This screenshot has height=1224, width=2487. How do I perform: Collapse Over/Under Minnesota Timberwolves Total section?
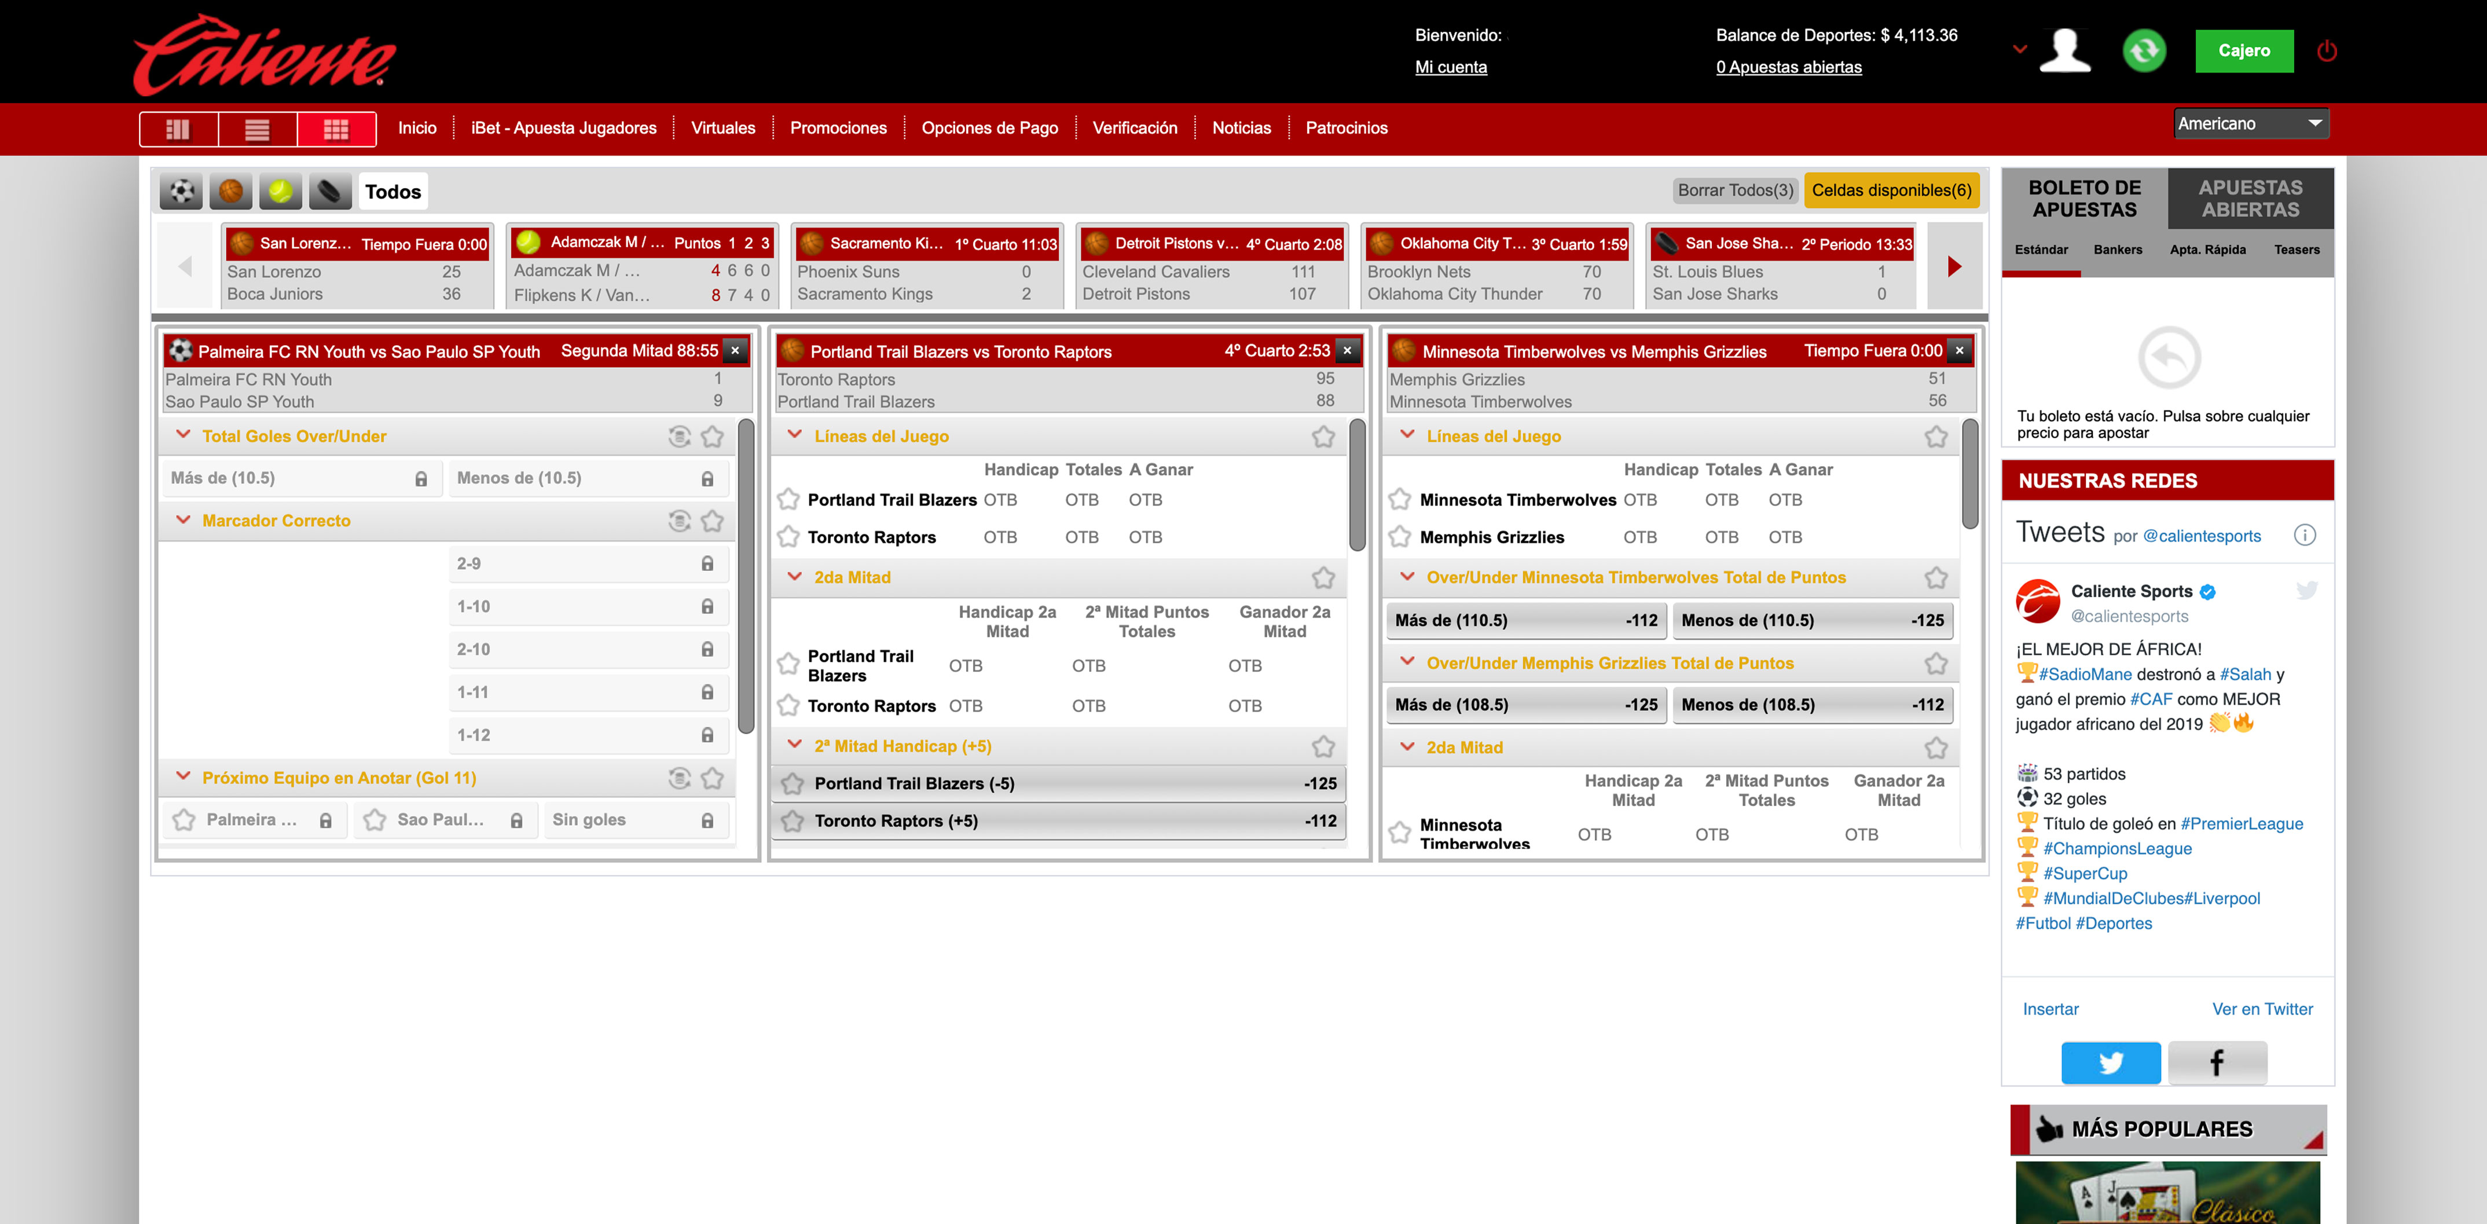click(1407, 576)
